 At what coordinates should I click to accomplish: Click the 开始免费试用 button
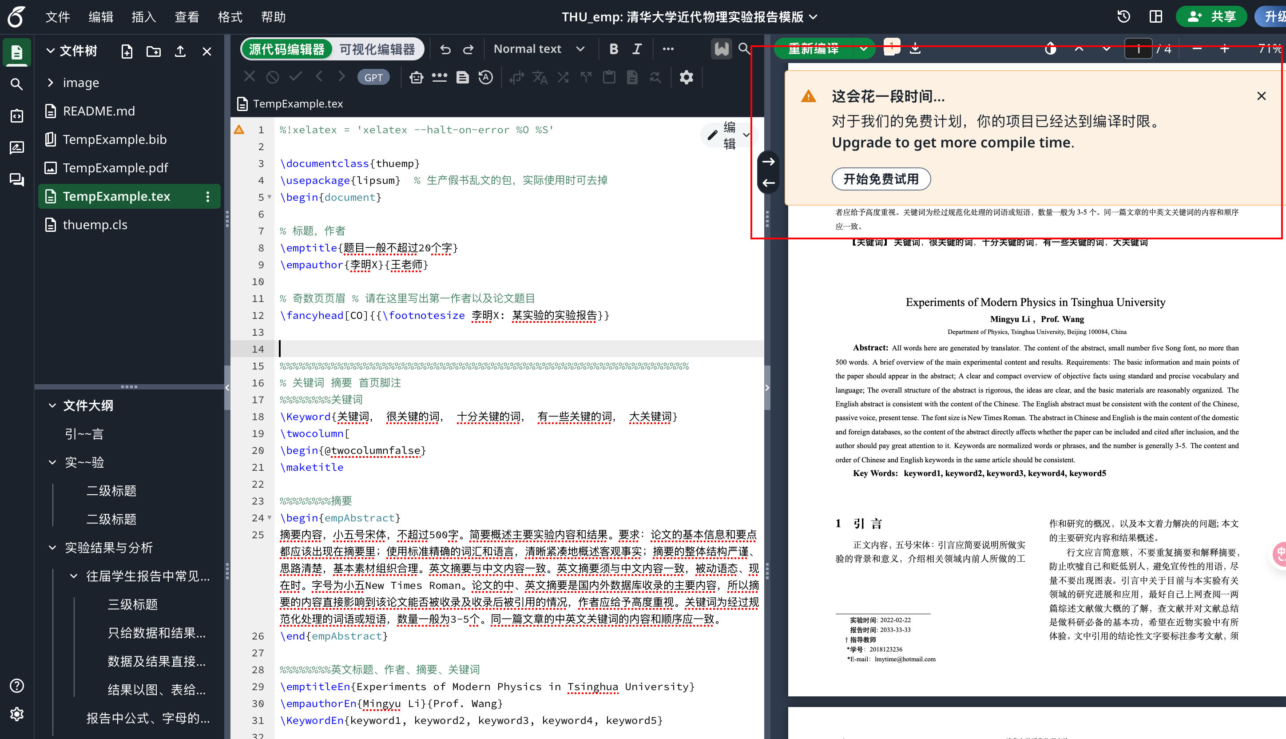click(x=881, y=179)
